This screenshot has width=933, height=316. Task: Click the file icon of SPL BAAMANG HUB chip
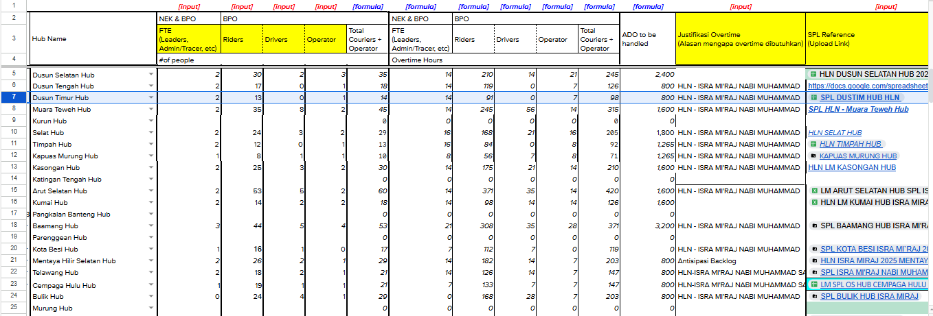click(x=814, y=226)
